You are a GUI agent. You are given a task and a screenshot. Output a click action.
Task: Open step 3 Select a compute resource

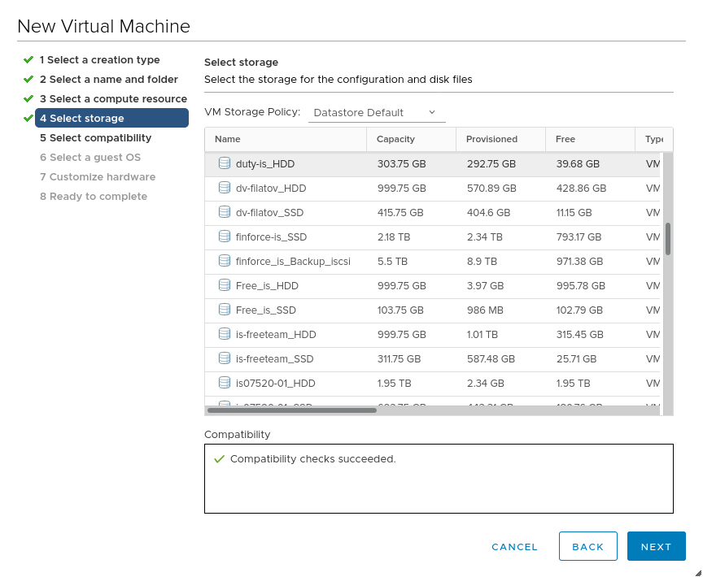click(x=113, y=99)
